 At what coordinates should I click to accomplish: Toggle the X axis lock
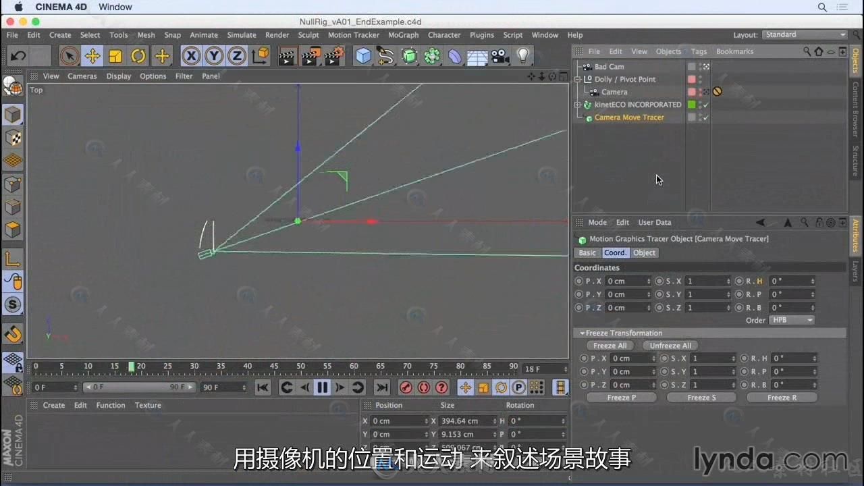click(192, 56)
